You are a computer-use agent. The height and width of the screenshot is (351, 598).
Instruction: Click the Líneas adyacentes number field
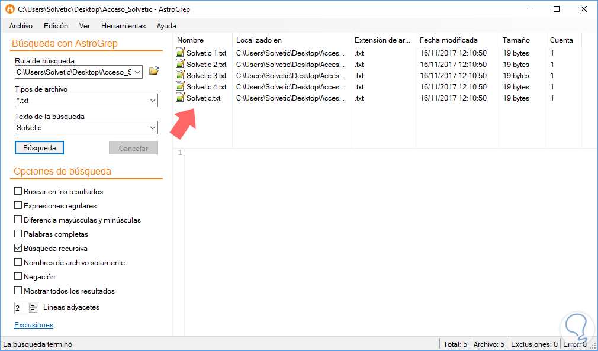pyautogui.click(x=22, y=308)
